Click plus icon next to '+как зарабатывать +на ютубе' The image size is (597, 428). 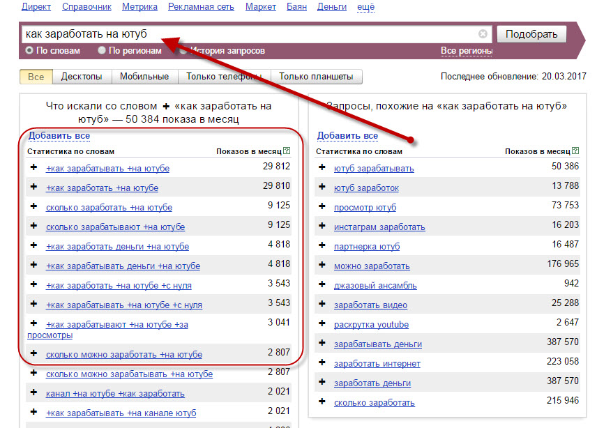[34, 167]
